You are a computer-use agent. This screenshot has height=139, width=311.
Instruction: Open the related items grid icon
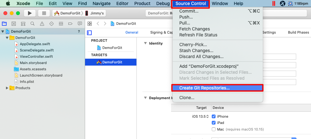(x=90, y=24)
